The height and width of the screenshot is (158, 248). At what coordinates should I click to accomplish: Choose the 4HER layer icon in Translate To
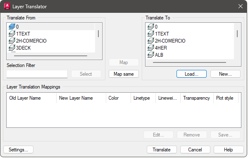click(151, 48)
